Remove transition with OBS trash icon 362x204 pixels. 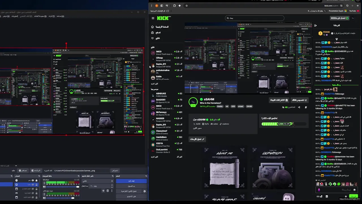107,191
